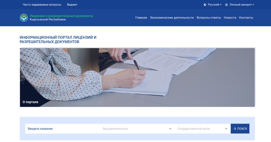271x142 pixels.
Task: Open Экономические деятельности navigation item
Action: coord(172,18)
